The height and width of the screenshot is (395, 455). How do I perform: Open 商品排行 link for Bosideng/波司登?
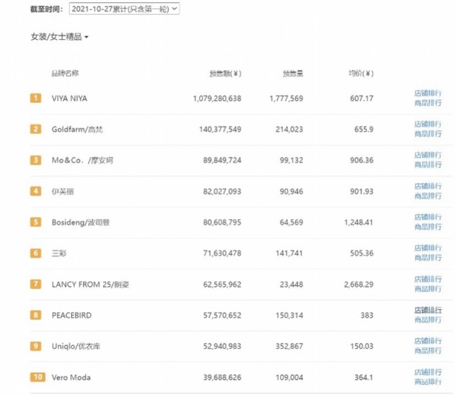point(428,227)
